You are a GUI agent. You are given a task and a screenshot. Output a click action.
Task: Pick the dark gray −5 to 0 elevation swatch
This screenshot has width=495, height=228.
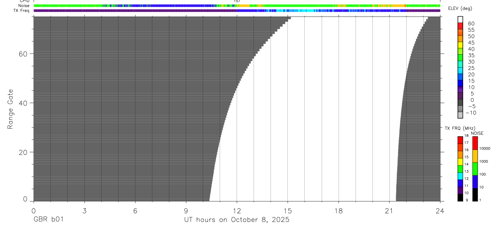(460, 102)
